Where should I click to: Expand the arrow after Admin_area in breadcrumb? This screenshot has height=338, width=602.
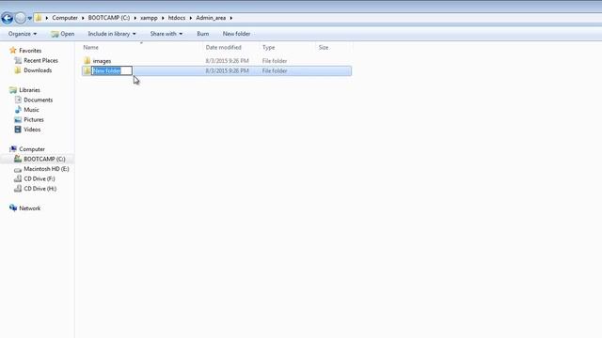click(231, 18)
